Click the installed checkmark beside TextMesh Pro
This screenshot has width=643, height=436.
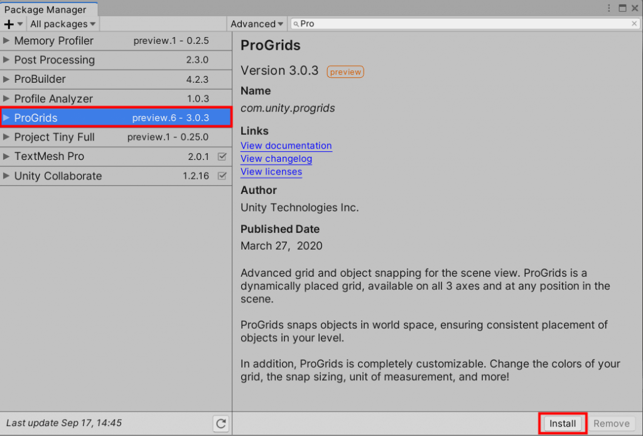(222, 157)
